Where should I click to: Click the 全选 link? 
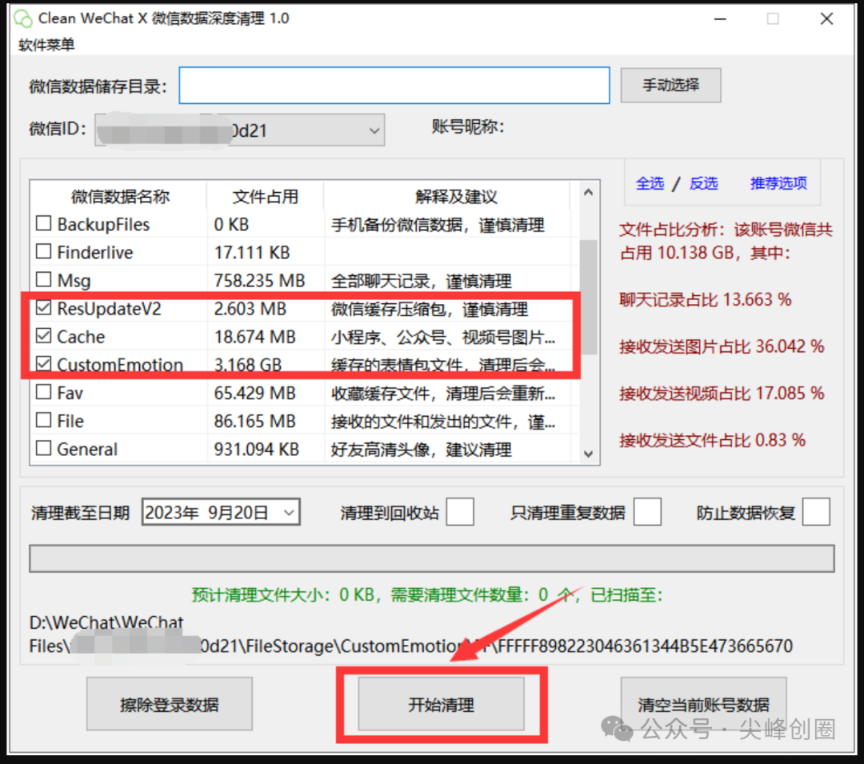(650, 183)
